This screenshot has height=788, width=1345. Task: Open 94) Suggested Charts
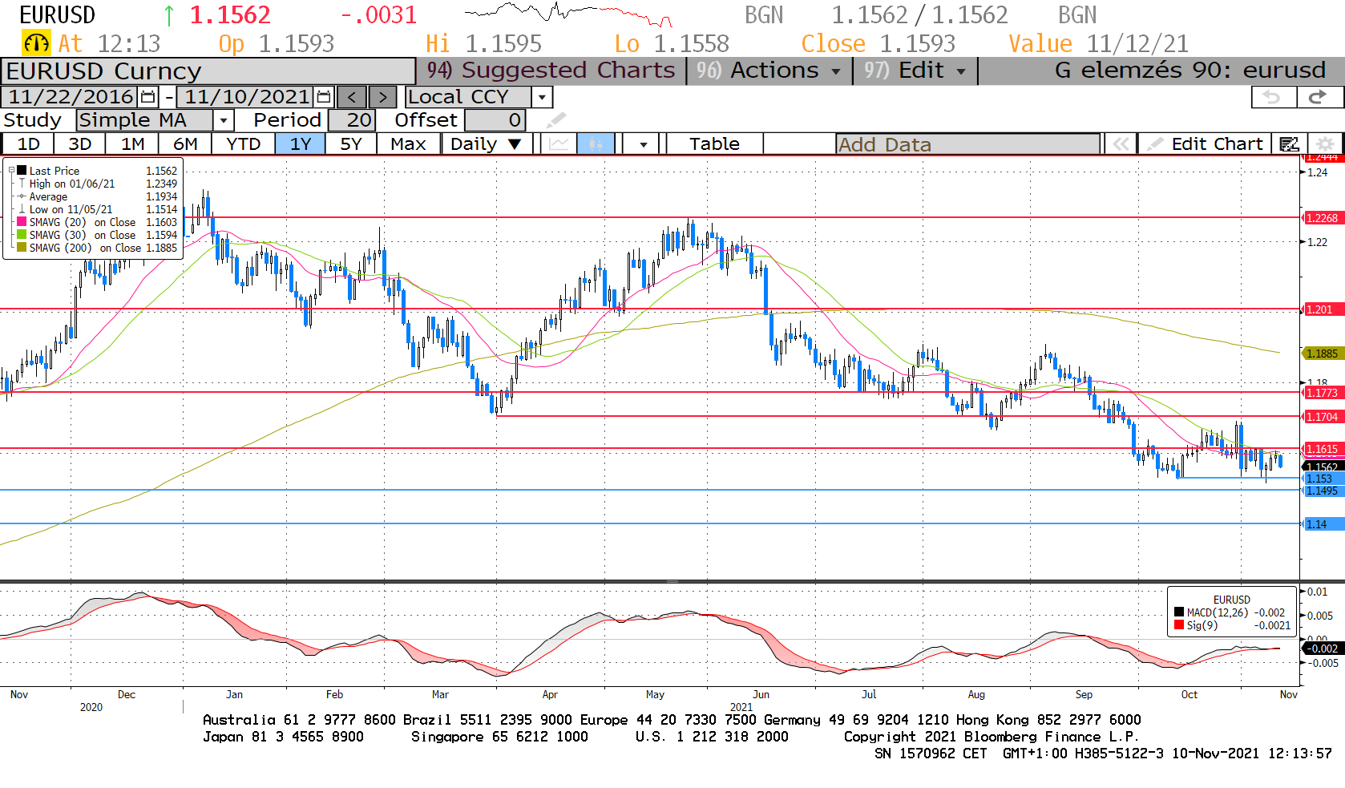pyautogui.click(x=551, y=71)
